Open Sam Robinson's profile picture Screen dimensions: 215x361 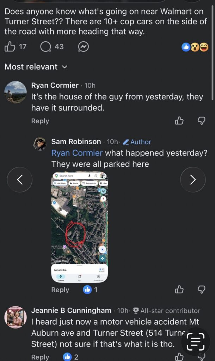pyautogui.click(x=40, y=144)
